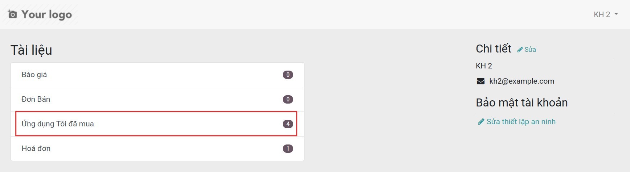
Task: Click the Tài liệu heading
Action: click(31, 50)
